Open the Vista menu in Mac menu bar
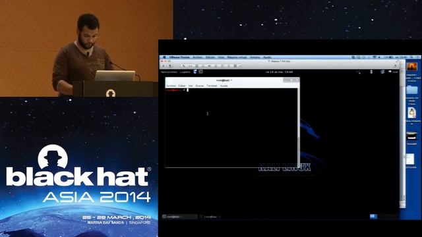This screenshot has width=422, height=237. pos(221,57)
